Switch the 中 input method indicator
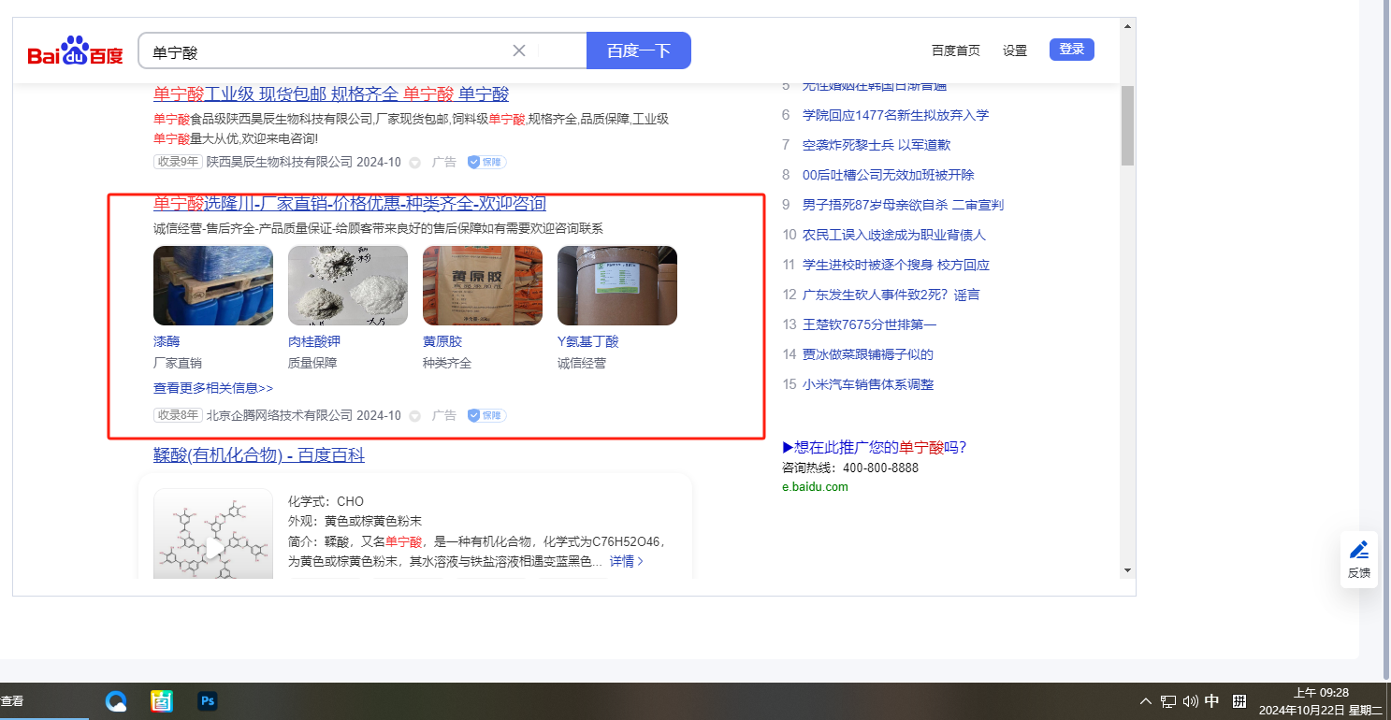This screenshot has width=1391, height=720. 1212,701
